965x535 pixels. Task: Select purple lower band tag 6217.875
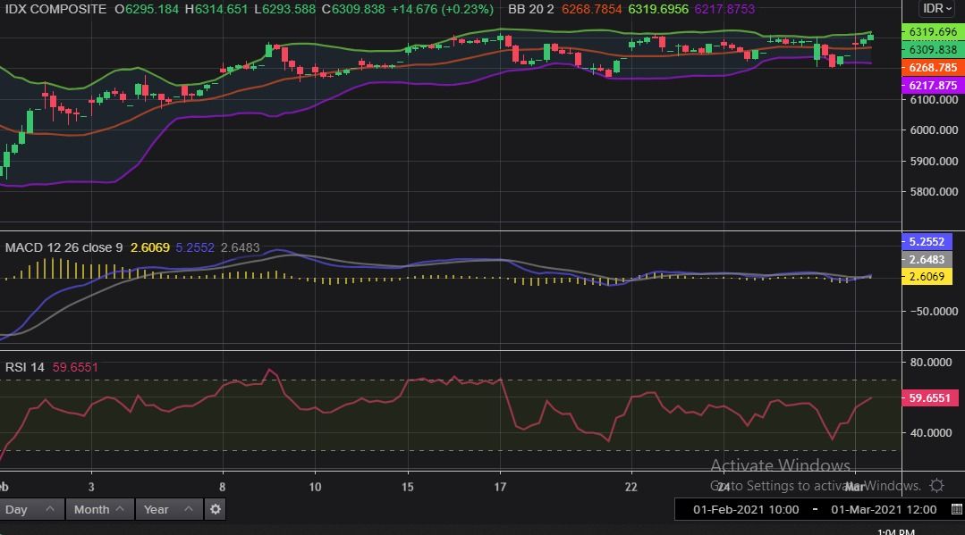(x=933, y=86)
